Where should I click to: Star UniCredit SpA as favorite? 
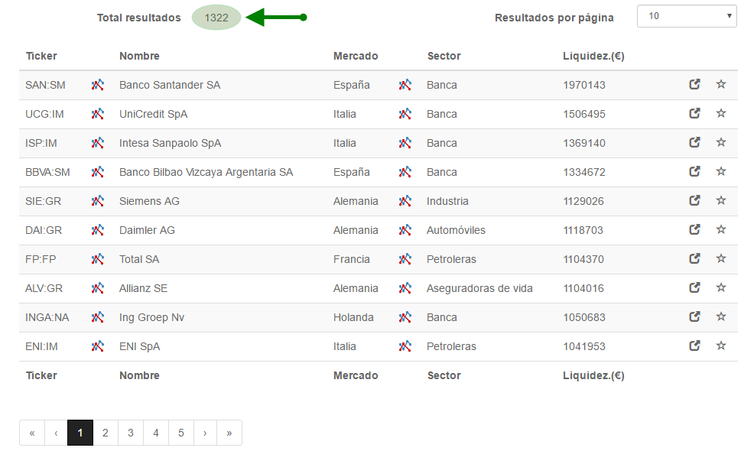click(x=721, y=113)
